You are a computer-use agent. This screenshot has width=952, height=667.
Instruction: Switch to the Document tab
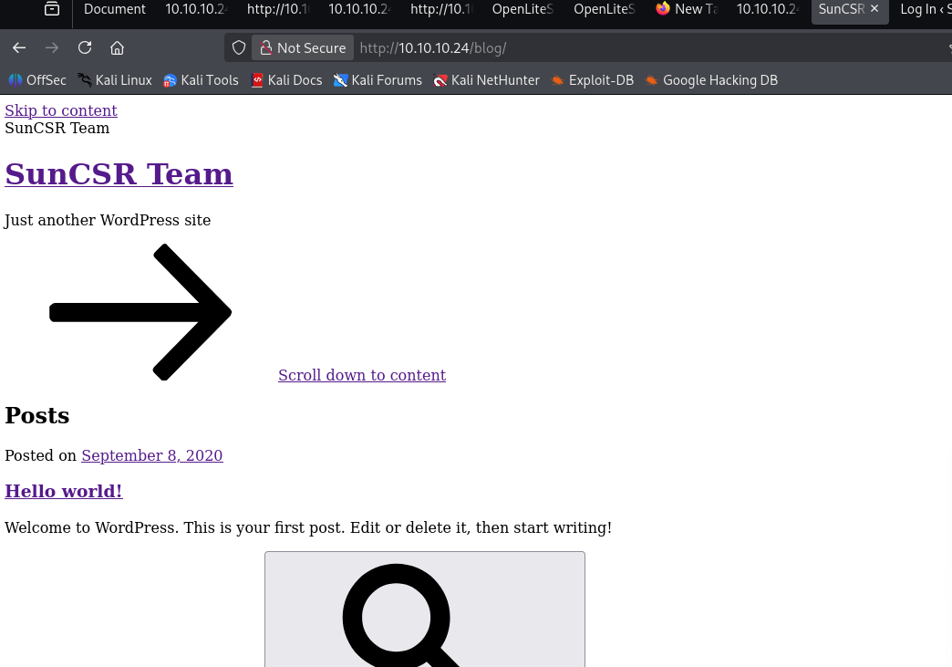point(114,9)
